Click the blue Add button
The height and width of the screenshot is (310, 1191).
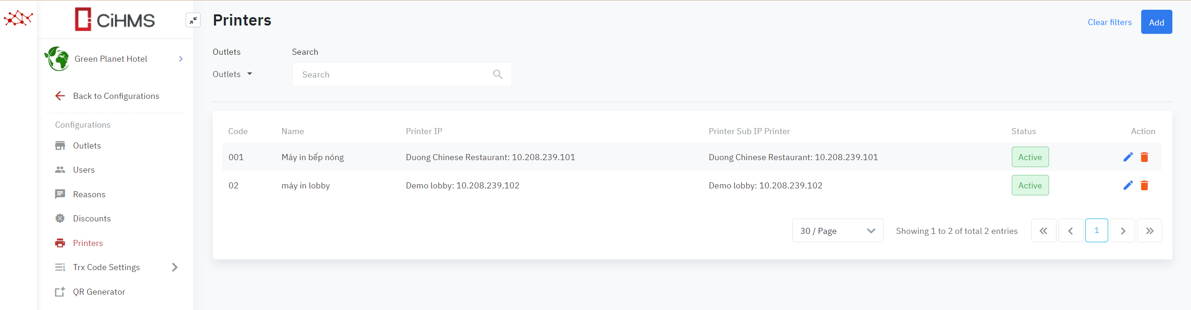[1156, 22]
